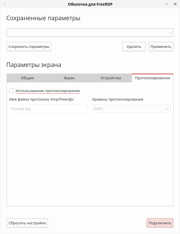The height and width of the screenshot is (234, 180).
Task: Click the Уровень протоколирования label
Action: click(x=118, y=99)
